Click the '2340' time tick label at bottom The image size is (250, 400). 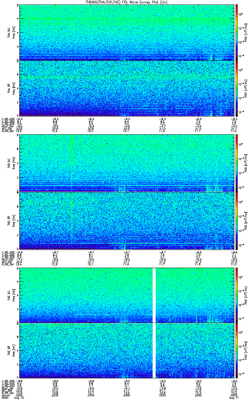[198, 395]
